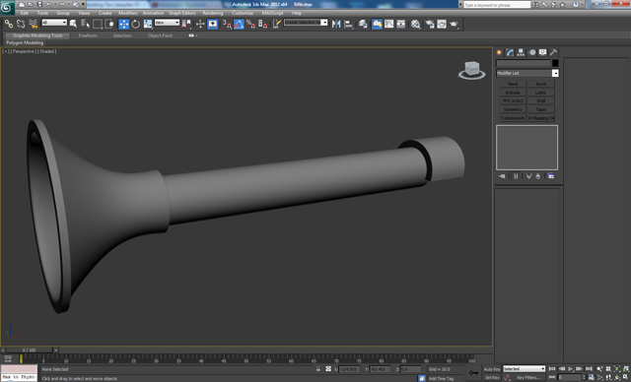
Task: Toggle the 3D Snaps button
Action: click(227, 24)
